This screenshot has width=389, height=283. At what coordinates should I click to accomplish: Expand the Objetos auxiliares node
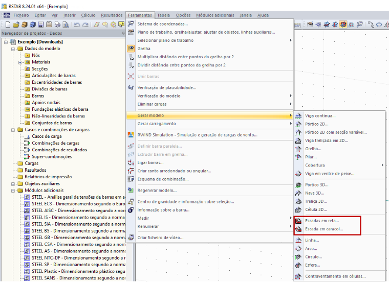(13, 184)
